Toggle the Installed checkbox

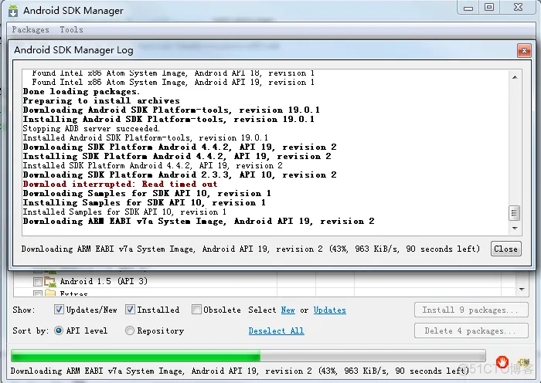[x=130, y=309]
